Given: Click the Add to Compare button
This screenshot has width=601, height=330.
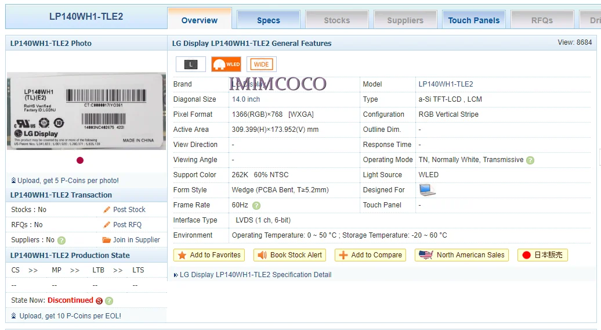Looking at the screenshot, I should [x=370, y=255].
